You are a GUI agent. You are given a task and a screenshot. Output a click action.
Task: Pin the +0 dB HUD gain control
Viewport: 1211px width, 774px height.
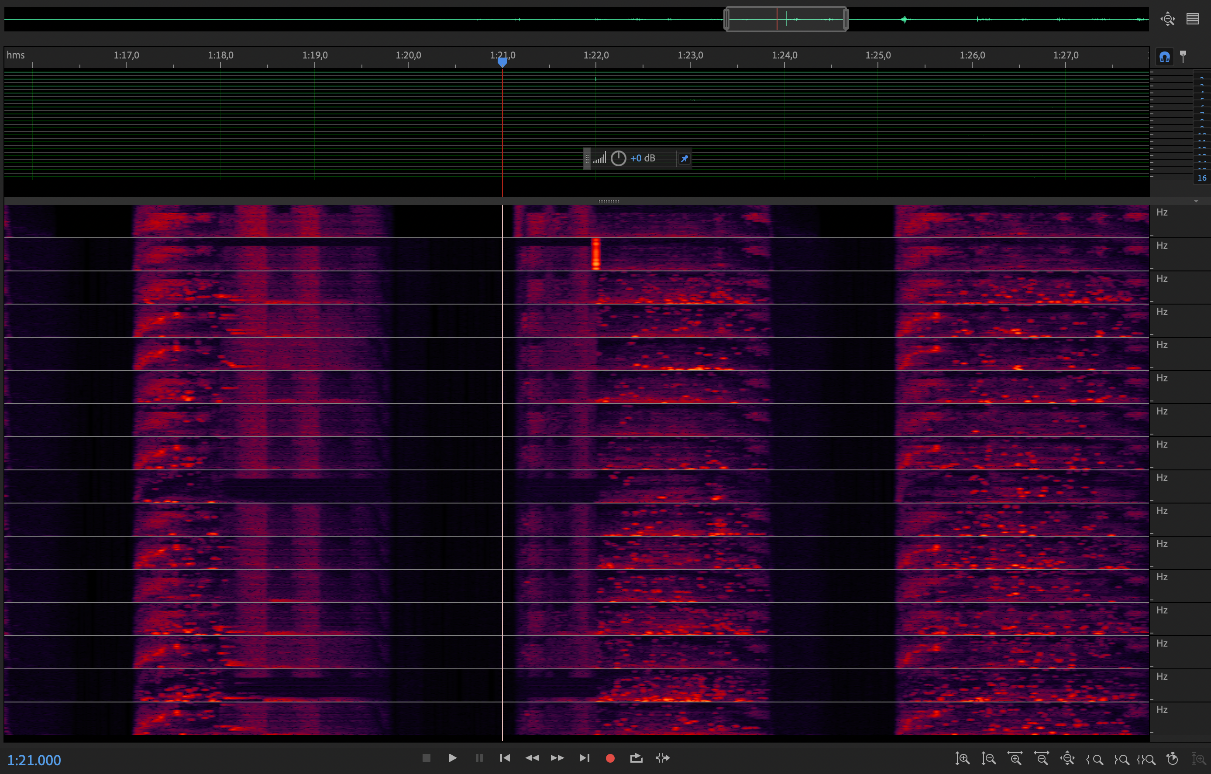click(684, 159)
